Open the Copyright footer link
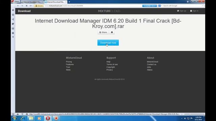216x121 pixels. (x=110, y=67)
